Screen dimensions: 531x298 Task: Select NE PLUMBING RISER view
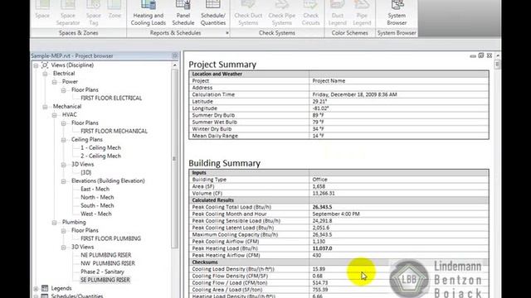click(x=105, y=255)
